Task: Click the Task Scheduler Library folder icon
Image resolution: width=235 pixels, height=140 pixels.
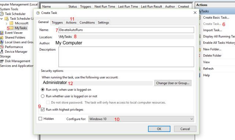Action: tap(7, 19)
